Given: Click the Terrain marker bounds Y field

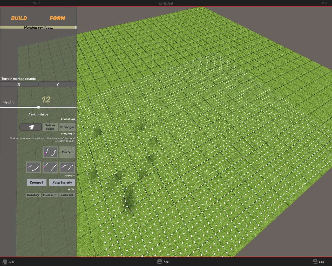Looking at the screenshot, I should coord(58,84).
